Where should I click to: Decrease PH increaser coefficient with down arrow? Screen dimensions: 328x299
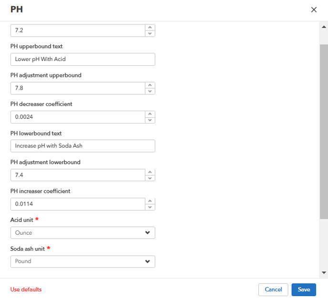tap(150, 207)
